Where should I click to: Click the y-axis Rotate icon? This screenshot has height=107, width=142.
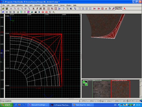click(x=22, y=9)
